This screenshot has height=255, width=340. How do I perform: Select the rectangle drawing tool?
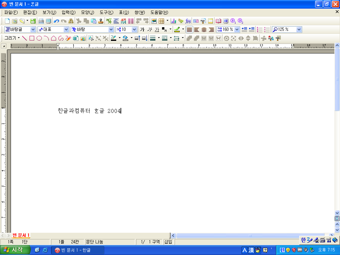[32, 39]
